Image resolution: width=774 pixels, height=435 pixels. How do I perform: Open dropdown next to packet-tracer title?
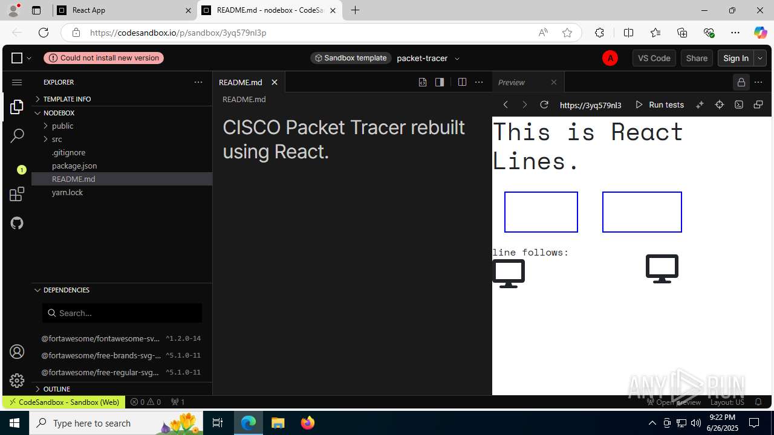457,59
